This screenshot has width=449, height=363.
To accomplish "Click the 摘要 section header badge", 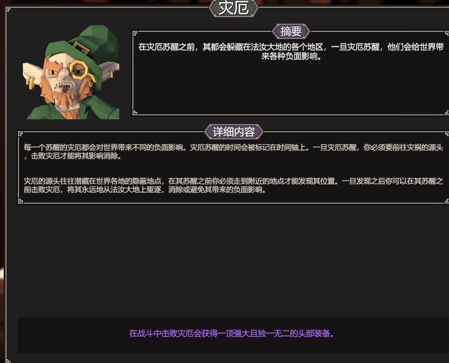I will (291, 31).
